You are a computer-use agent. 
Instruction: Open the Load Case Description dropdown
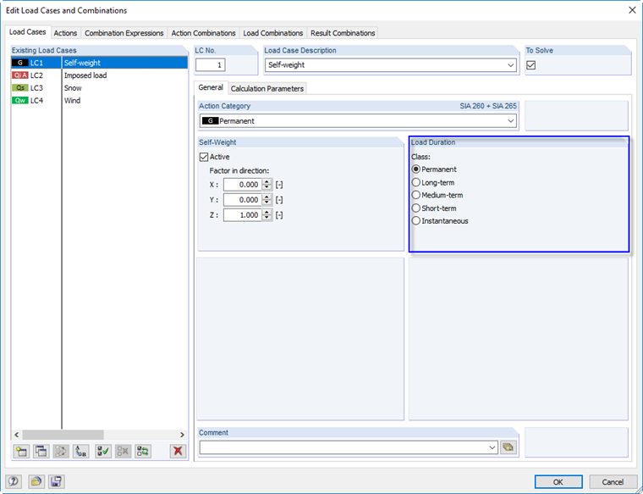pos(510,65)
